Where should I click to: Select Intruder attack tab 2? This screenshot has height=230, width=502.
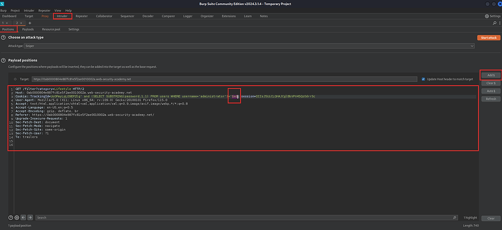(x=17, y=23)
